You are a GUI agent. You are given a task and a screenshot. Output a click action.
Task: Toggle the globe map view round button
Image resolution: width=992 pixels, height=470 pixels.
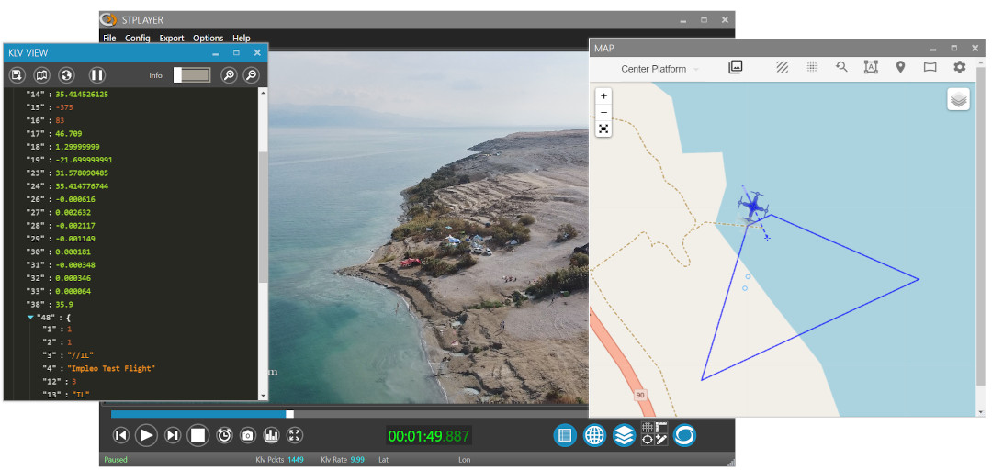coord(594,435)
